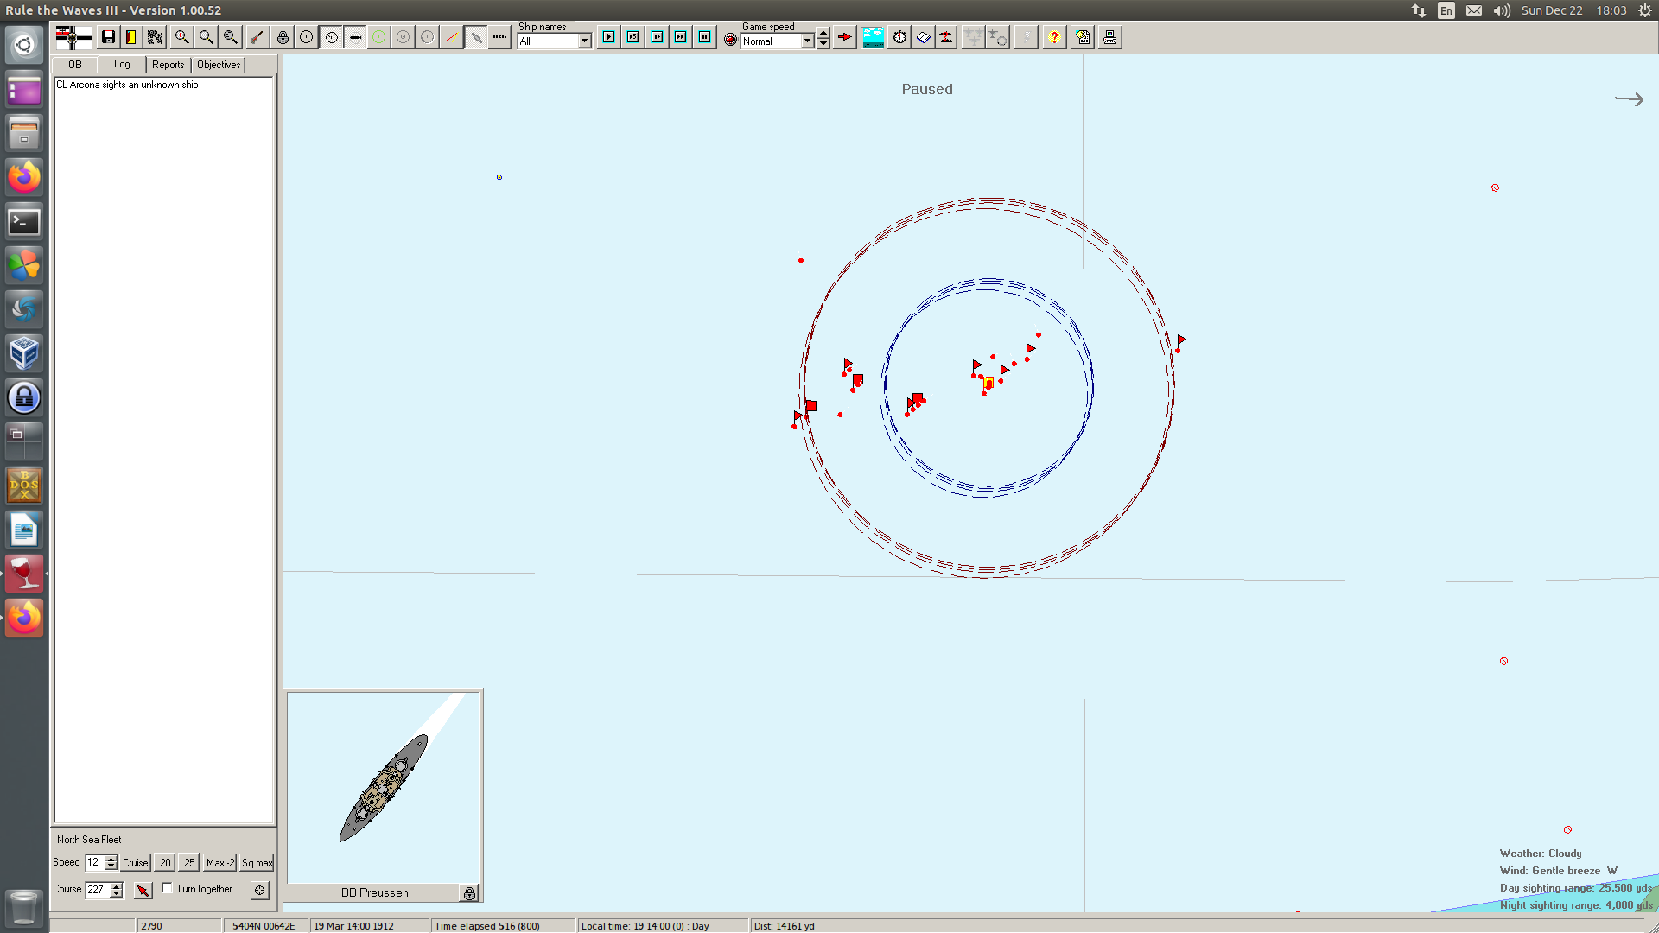The width and height of the screenshot is (1659, 933).
Task: Toggle the grey target circle button
Action: [x=404, y=37]
